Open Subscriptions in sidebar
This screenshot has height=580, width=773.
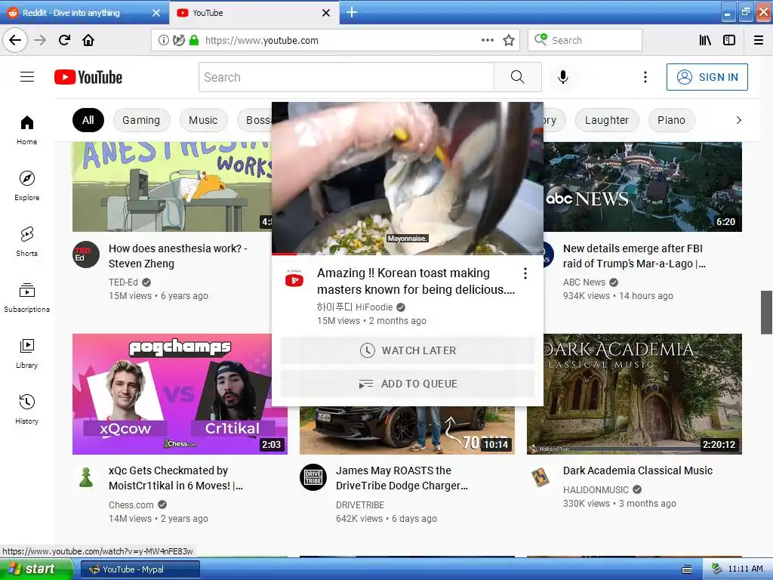(x=27, y=298)
